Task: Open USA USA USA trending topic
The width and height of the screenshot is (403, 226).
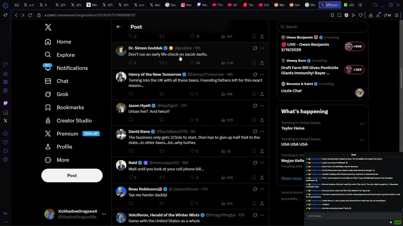Action: click(x=294, y=144)
